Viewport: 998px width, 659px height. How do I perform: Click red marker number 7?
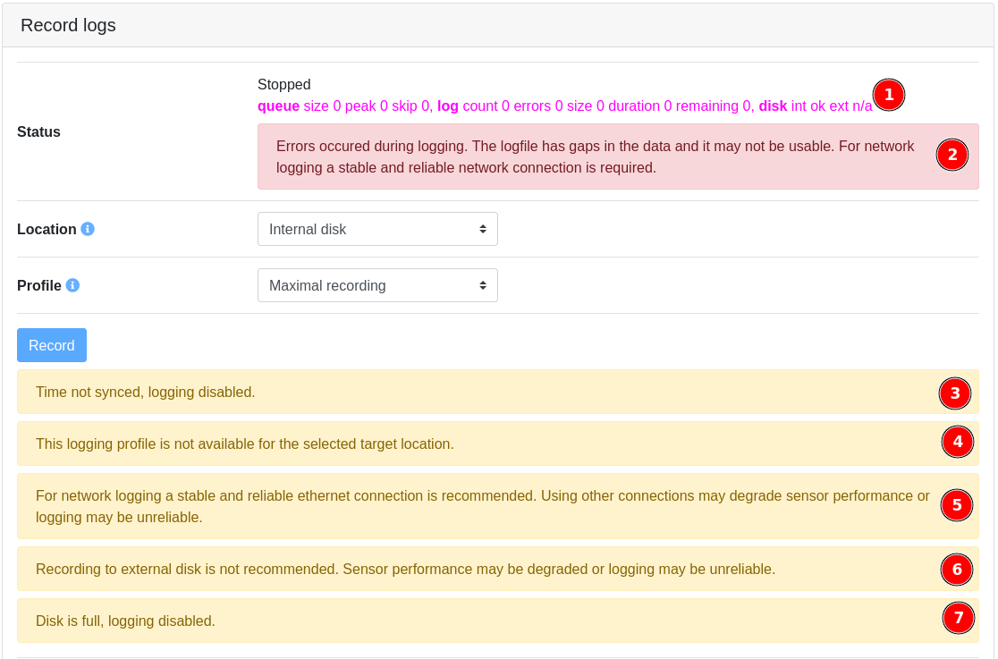tap(958, 618)
